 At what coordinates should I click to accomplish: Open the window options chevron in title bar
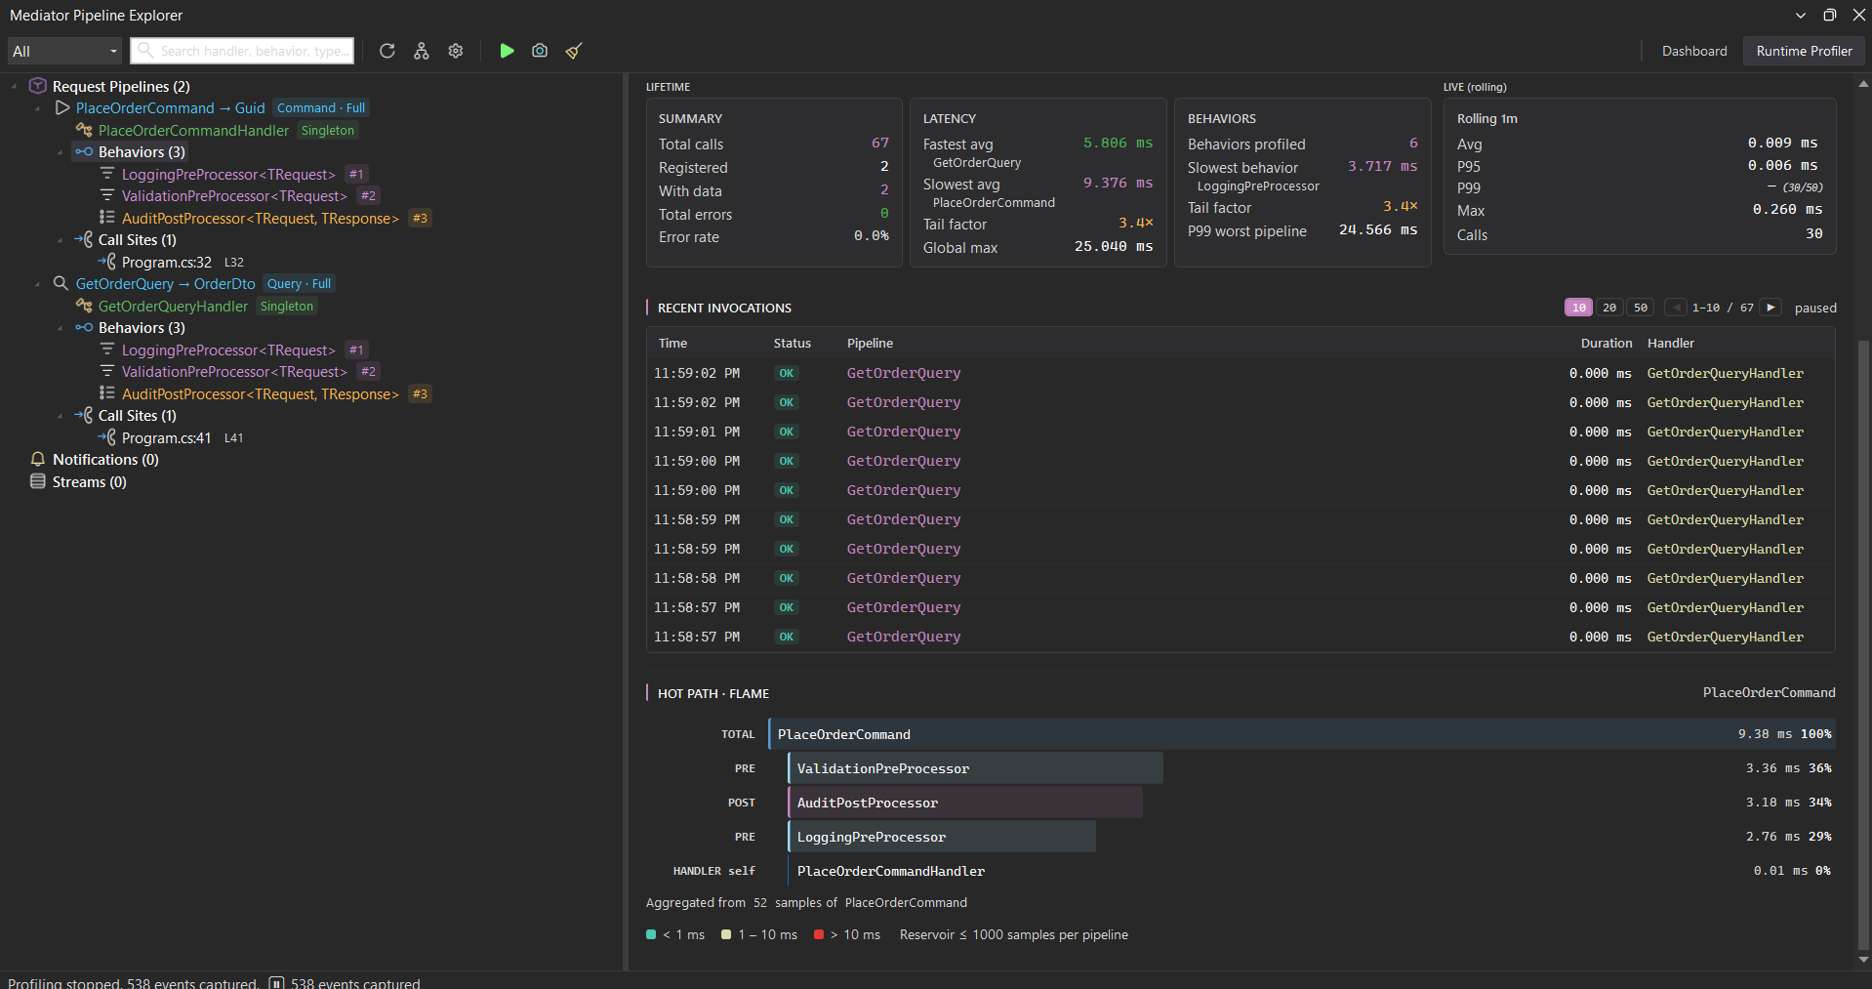pyautogui.click(x=1801, y=16)
